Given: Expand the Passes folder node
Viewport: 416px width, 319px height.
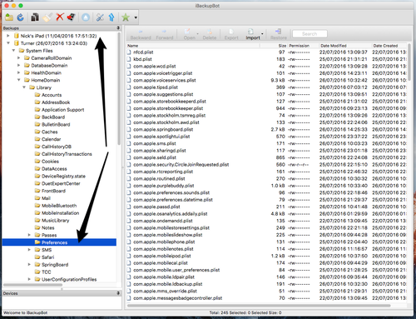Looking at the screenshot, I should 29,235.
